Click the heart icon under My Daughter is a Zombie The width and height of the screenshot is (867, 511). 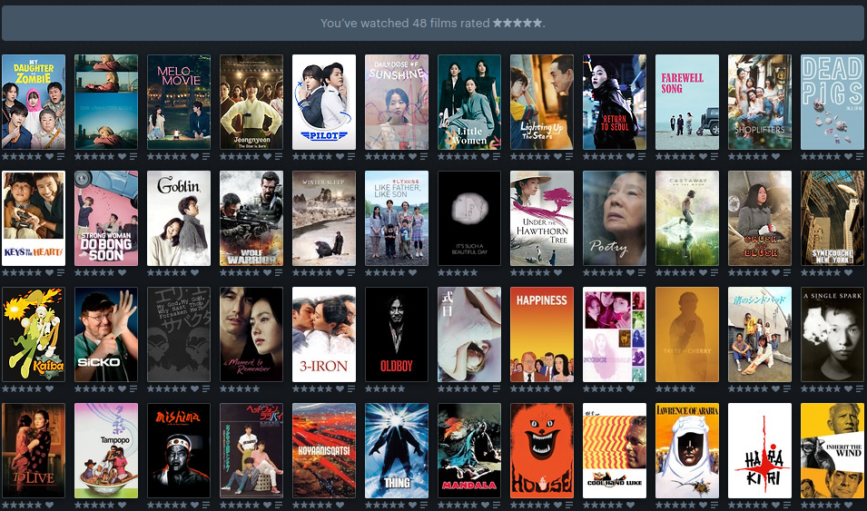tap(49, 156)
